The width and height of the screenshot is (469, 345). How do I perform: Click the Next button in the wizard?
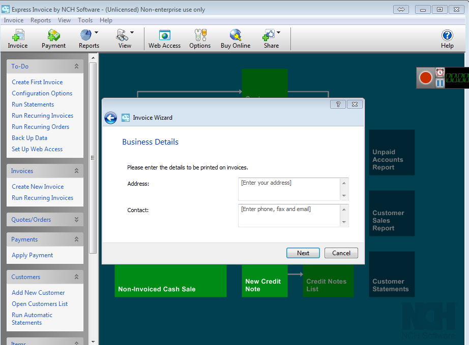pyautogui.click(x=303, y=253)
